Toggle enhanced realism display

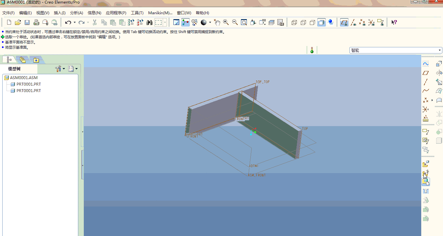[331, 22]
